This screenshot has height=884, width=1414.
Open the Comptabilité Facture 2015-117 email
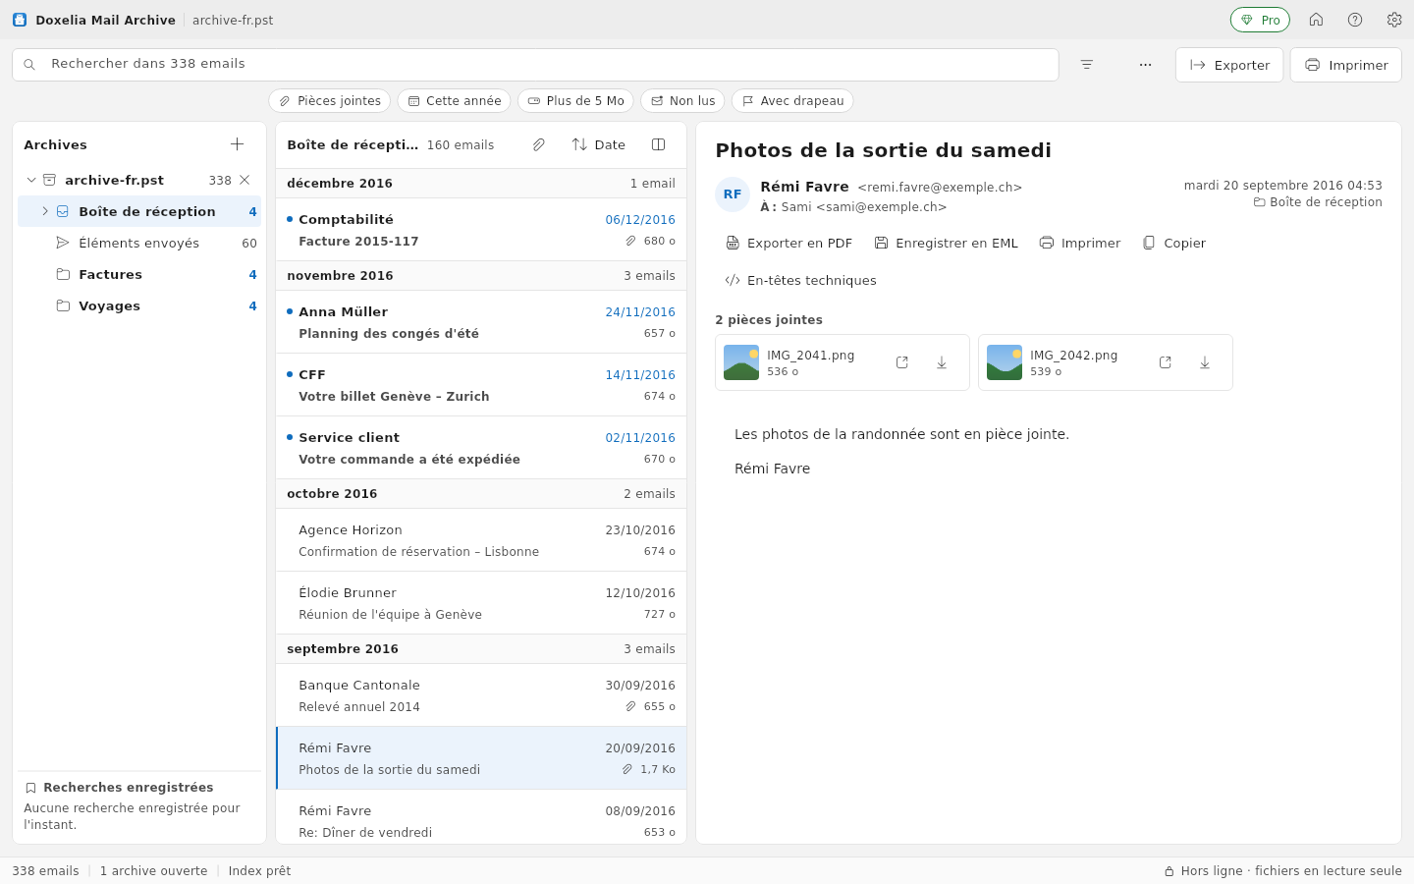coord(481,230)
